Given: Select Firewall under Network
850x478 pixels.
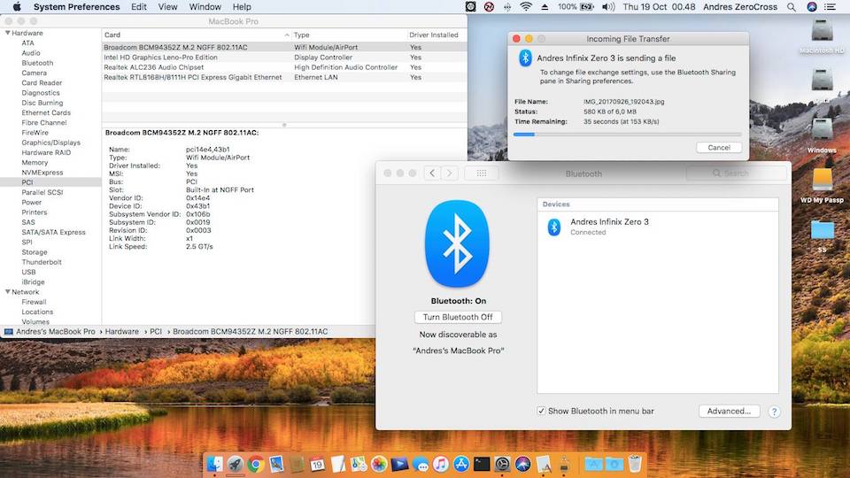Looking at the screenshot, I should pyautogui.click(x=35, y=302).
